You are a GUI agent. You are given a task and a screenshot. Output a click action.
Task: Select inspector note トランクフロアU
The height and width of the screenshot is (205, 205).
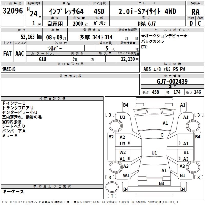(18, 108)
